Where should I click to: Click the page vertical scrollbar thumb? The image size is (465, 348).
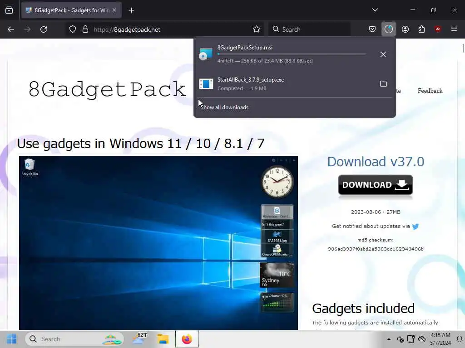(x=463, y=48)
